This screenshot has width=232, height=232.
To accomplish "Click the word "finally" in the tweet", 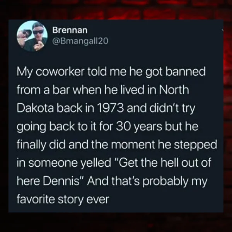I will [x=32, y=145].
